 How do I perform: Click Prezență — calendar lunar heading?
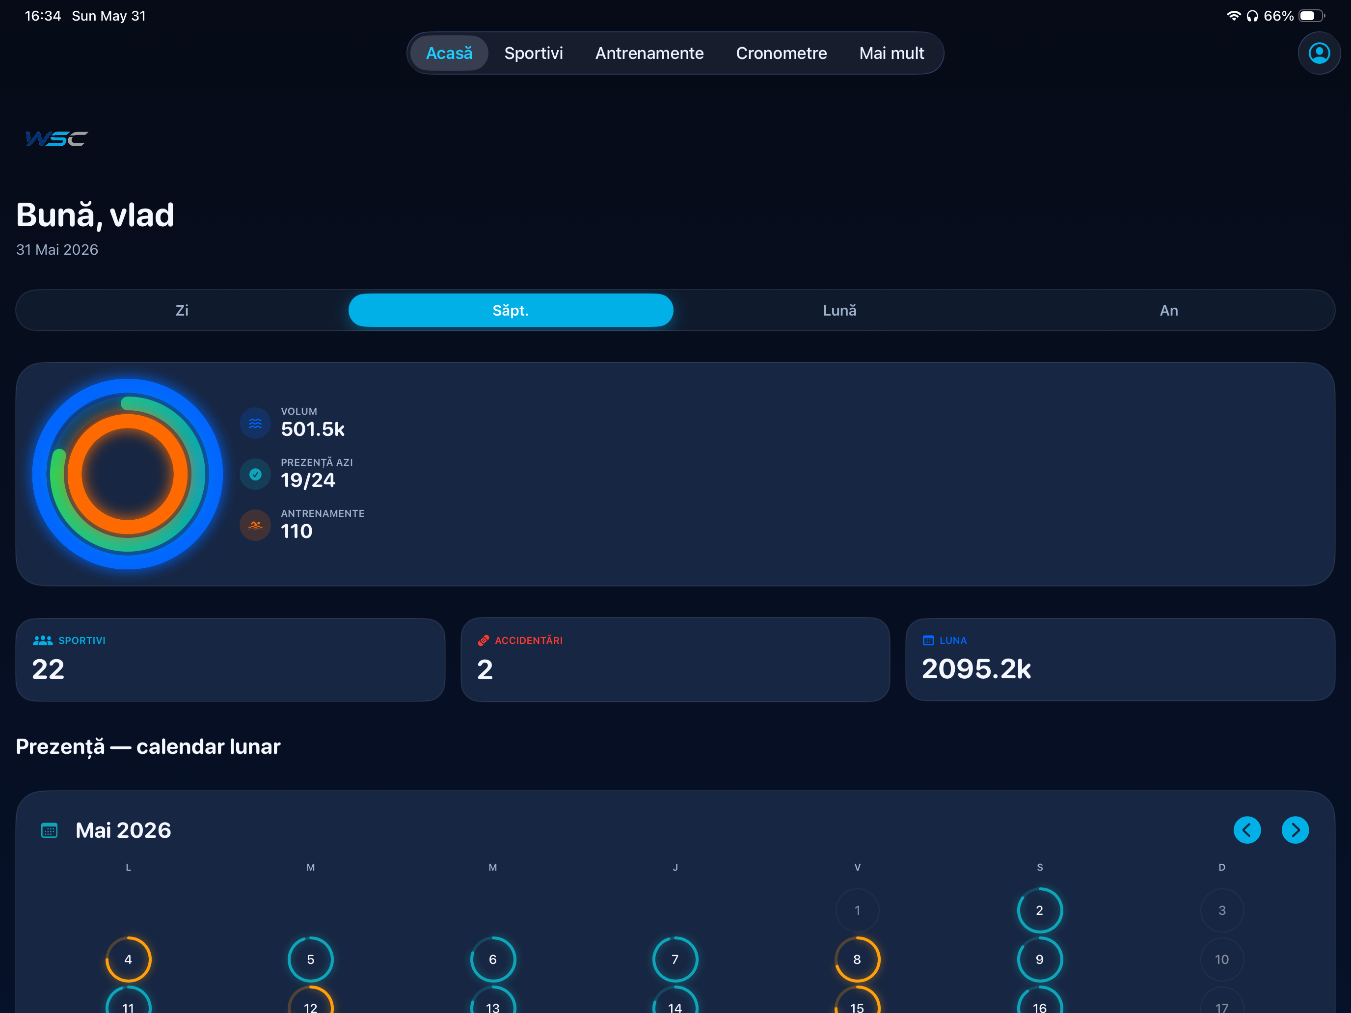[x=148, y=747]
